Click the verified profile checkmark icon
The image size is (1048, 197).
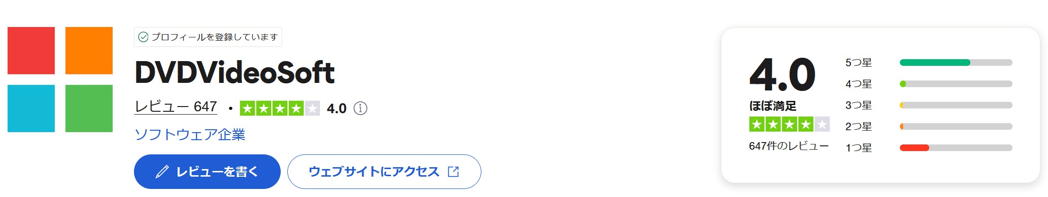click(143, 37)
